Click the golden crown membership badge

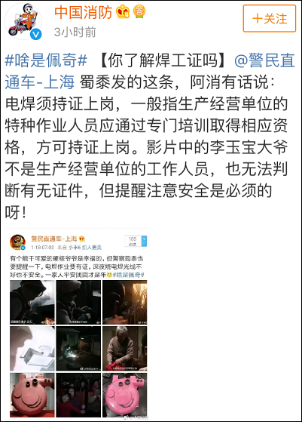pos(123,12)
